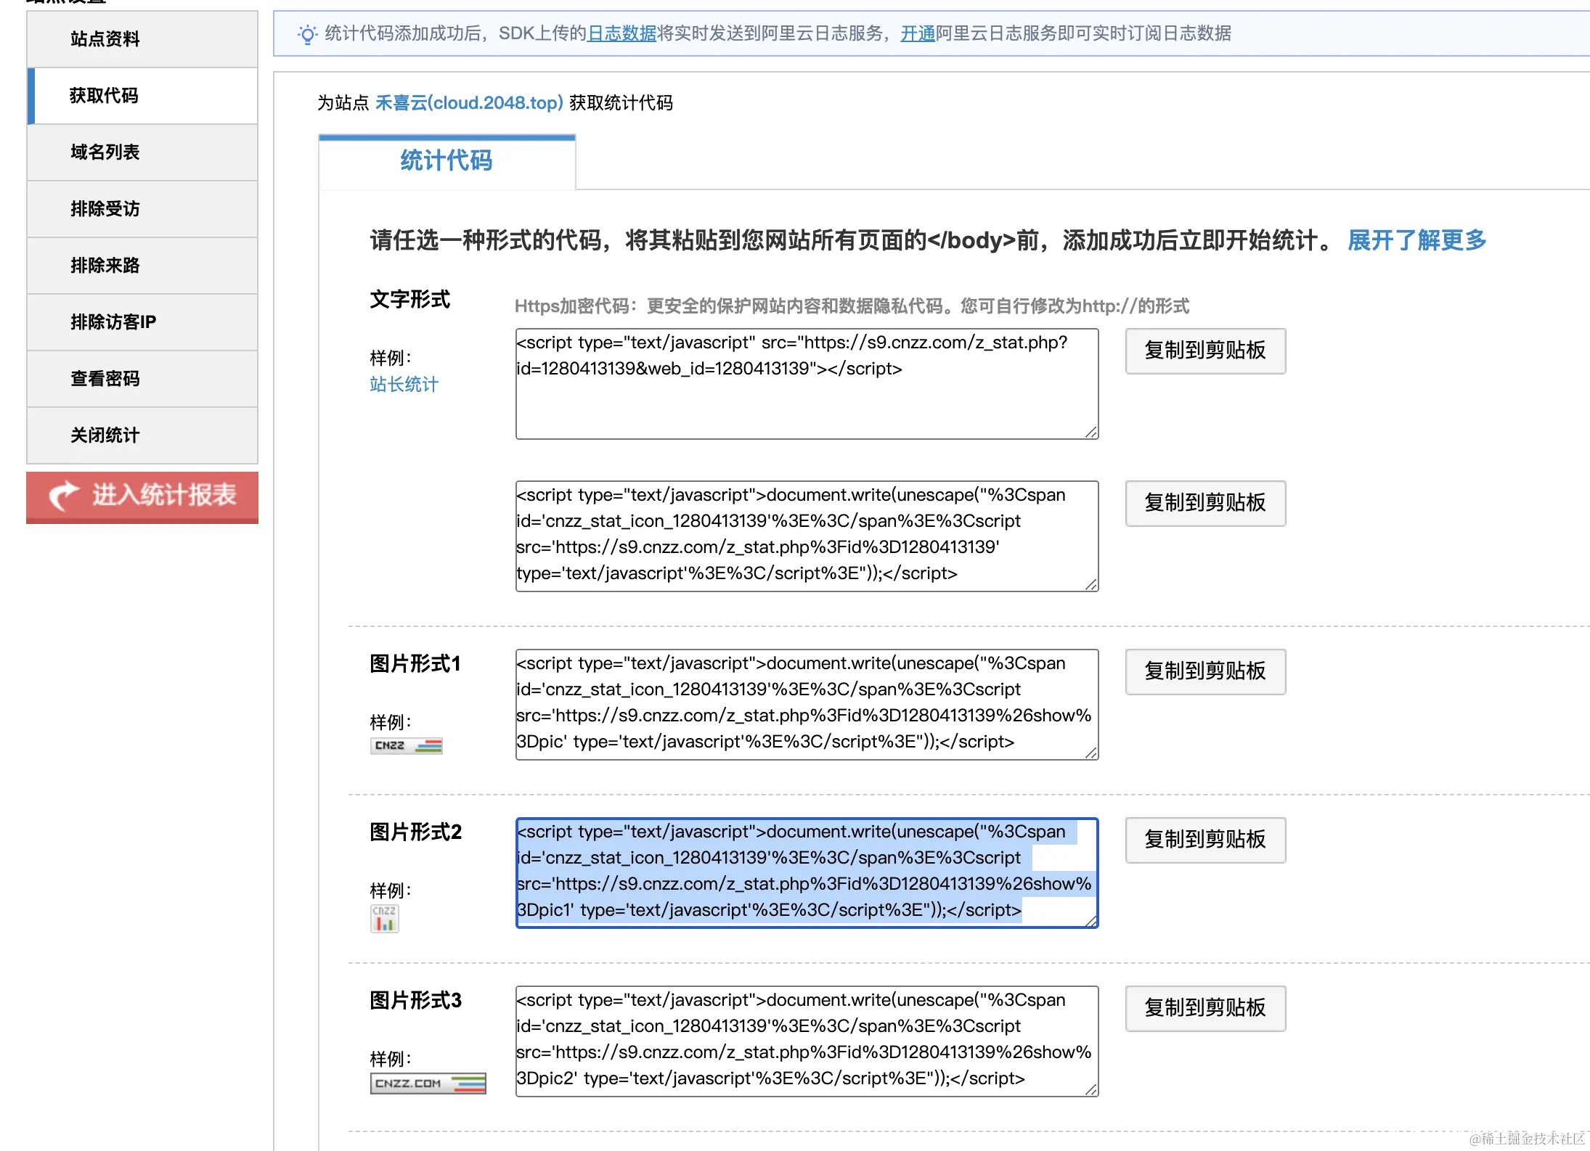Click the 图片形式2 section heading
Image resolution: width=1590 pixels, height=1151 pixels.
point(416,832)
